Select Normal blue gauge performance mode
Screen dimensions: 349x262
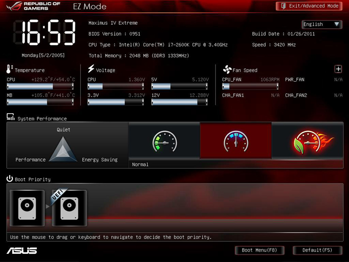(x=236, y=141)
